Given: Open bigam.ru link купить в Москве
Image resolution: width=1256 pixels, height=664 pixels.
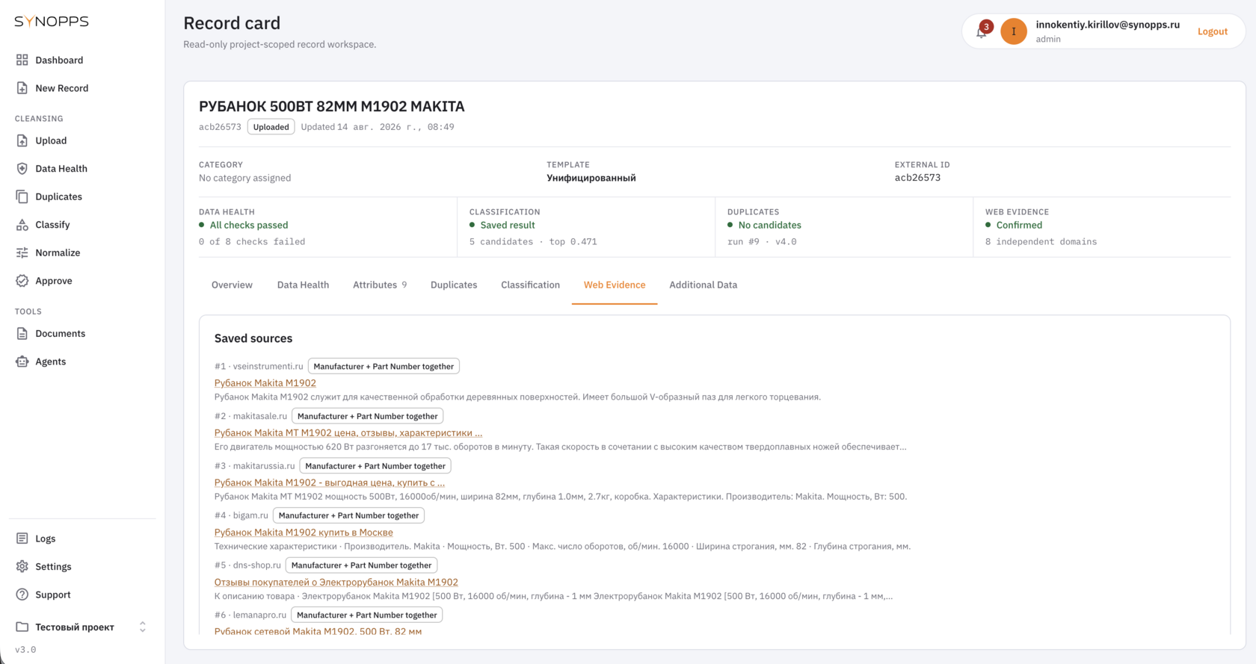Looking at the screenshot, I should pyautogui.click(x=304, y=533).
